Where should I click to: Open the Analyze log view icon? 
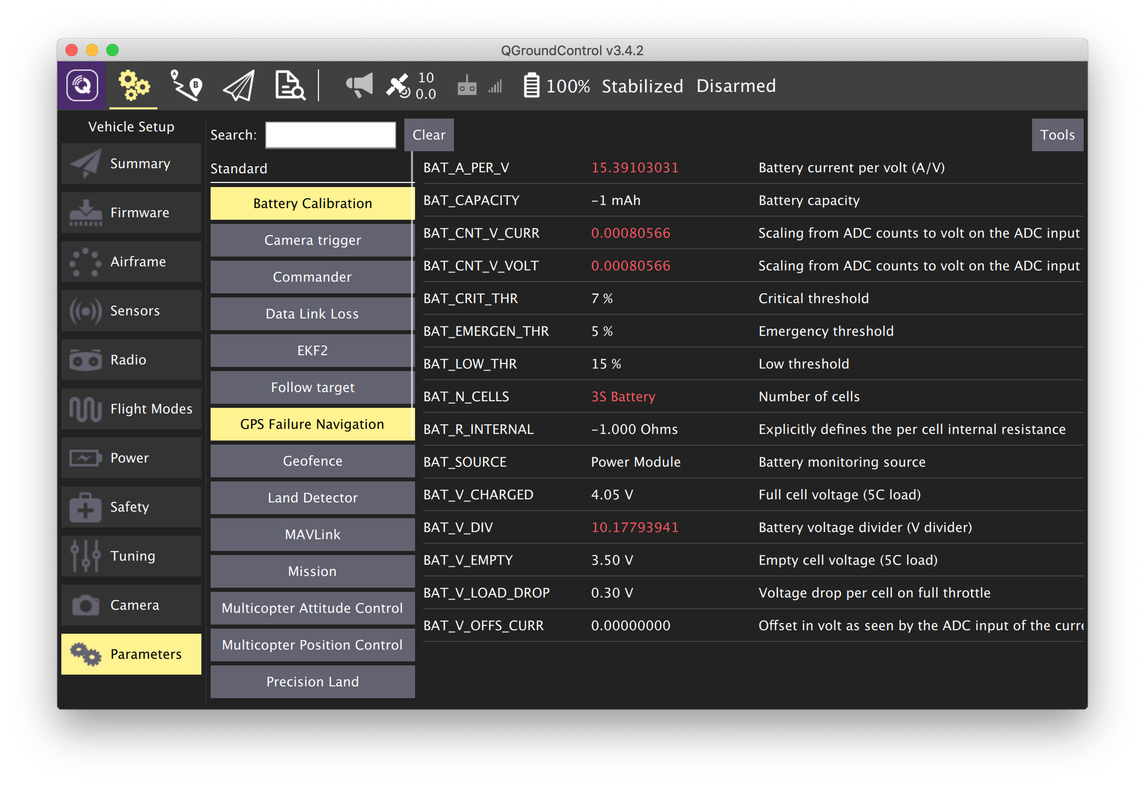pyautogui.click(x=290, y=85)
